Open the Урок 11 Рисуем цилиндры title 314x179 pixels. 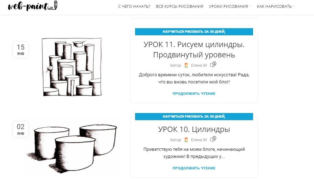click(x=194, y=50)
